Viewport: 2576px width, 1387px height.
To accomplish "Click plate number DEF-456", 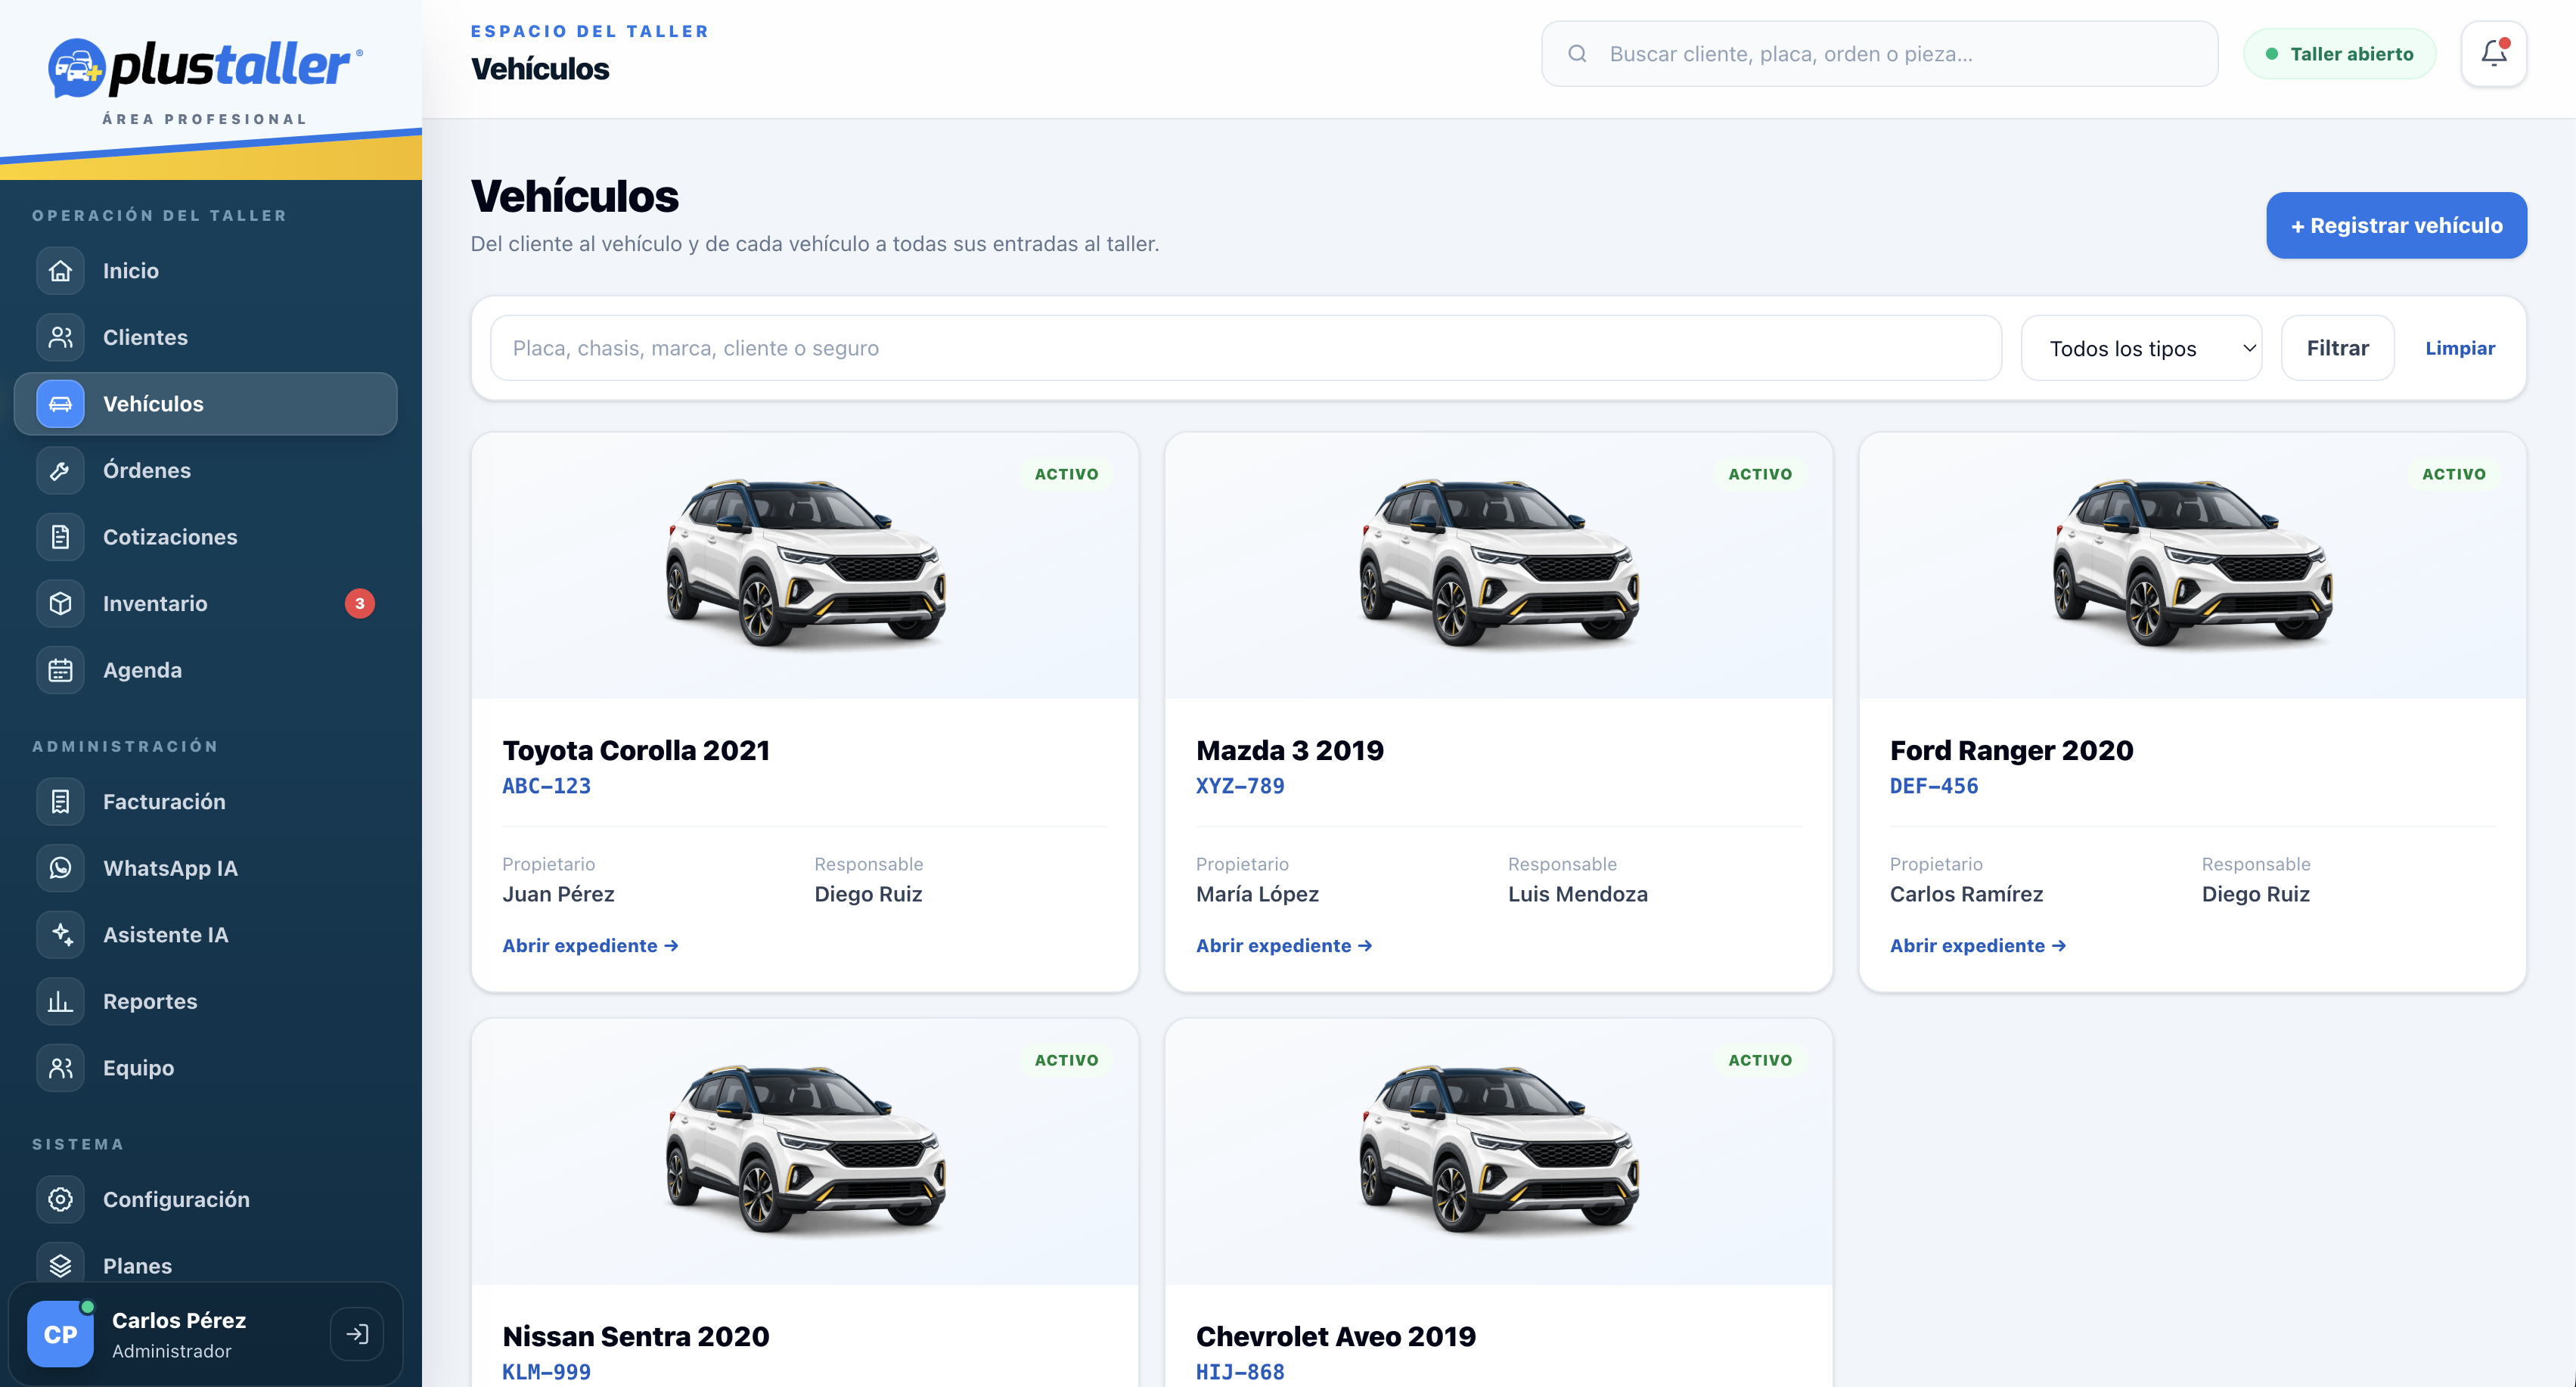I will coord(1934,786).
